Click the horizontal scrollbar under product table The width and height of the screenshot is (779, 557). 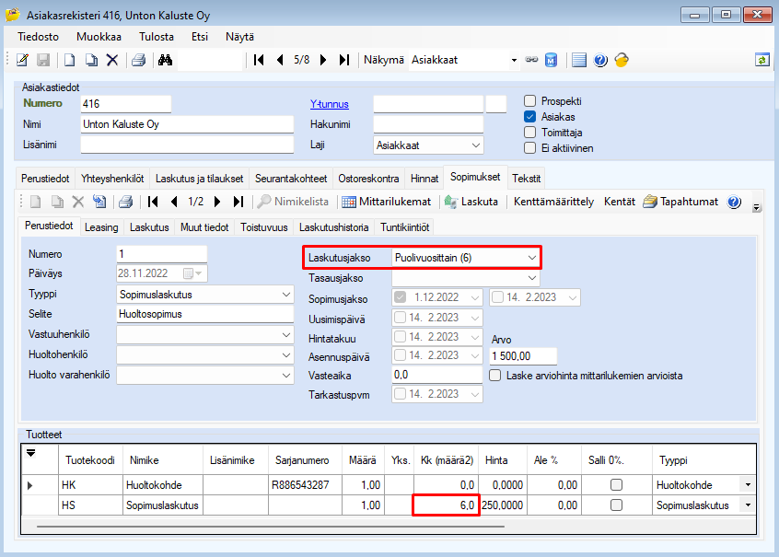click(x=271, y=526)
